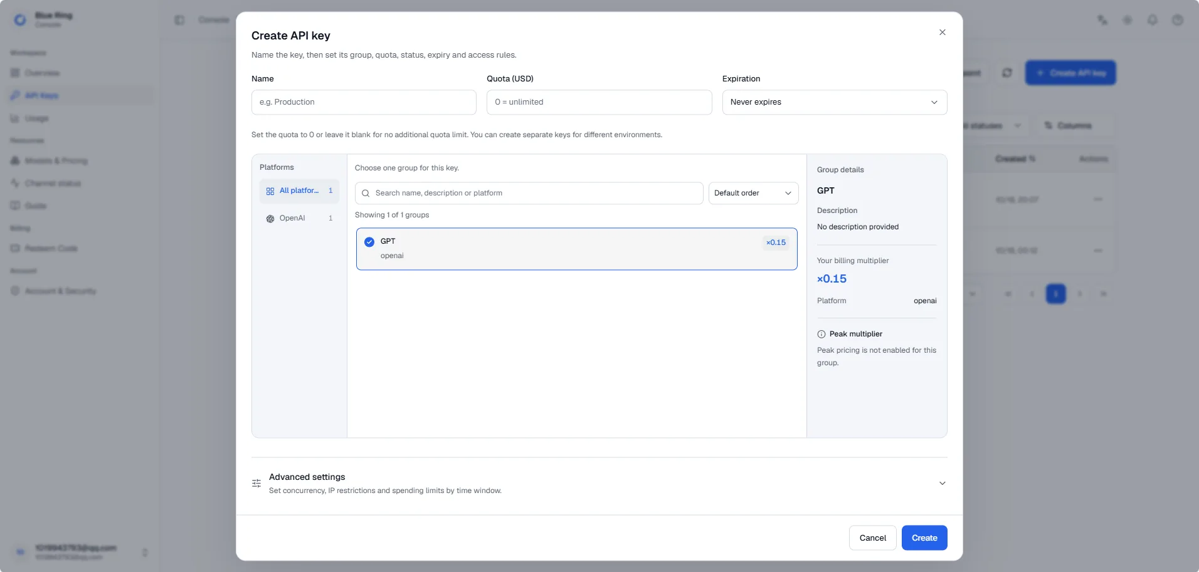The width and height of the screenshot is (1199, 572).
Task: Click the All platforms grid icon
Action: pos(270,191)
